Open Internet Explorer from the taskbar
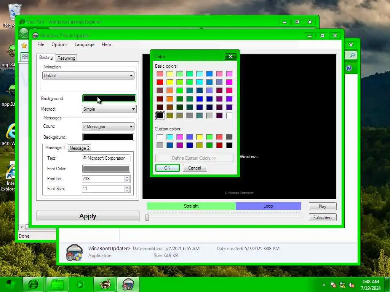 pyautogui.click(x=33, y=284)
